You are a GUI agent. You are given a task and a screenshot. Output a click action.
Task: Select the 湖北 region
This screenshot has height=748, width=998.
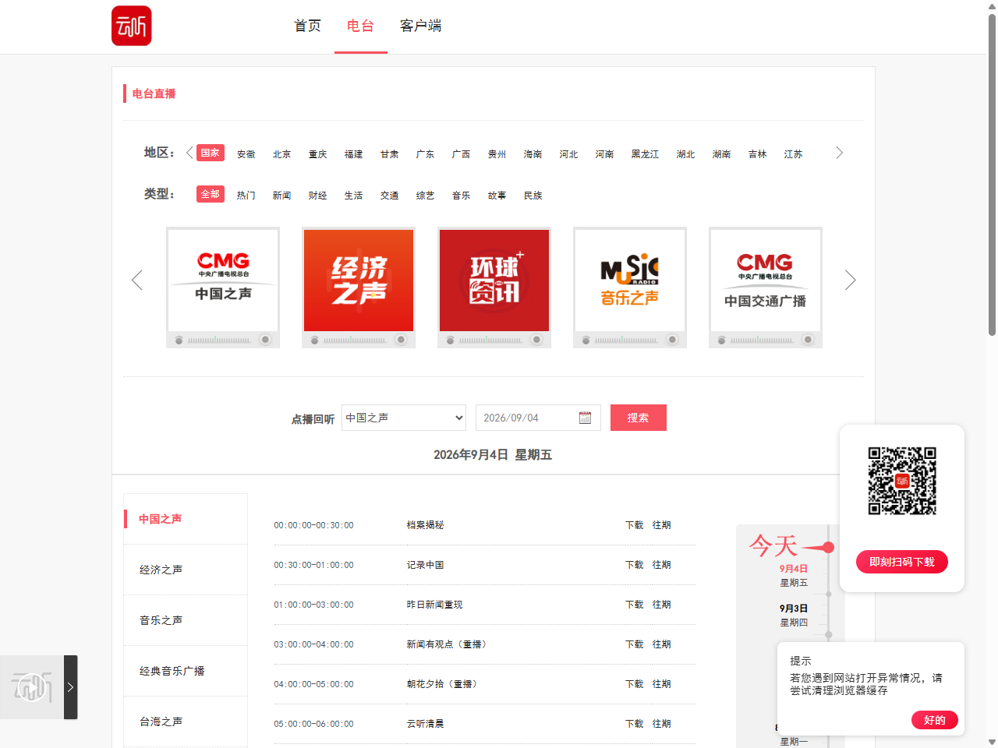(x=686, y=154)
